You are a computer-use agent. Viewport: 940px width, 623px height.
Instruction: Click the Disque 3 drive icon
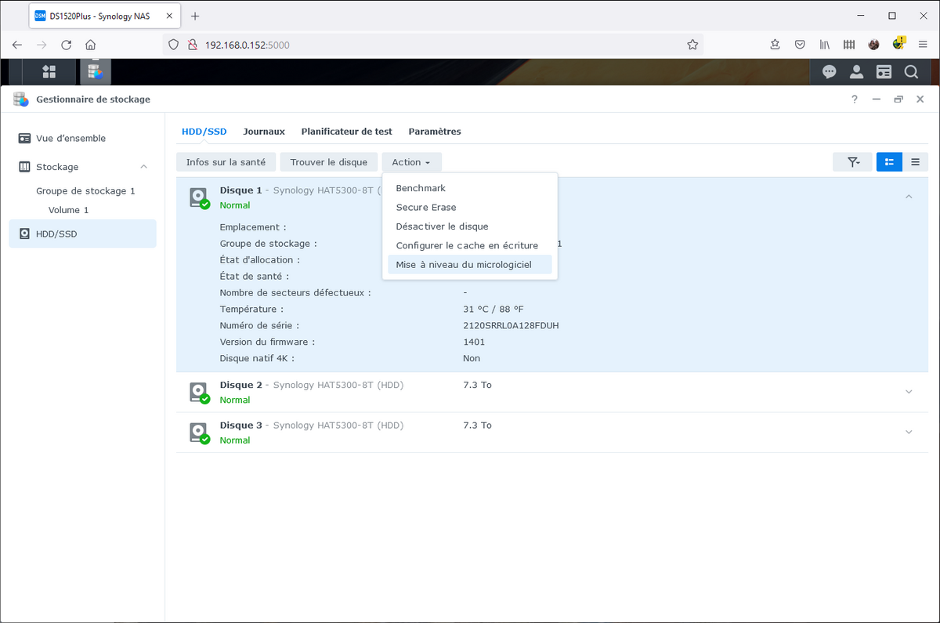199,433
